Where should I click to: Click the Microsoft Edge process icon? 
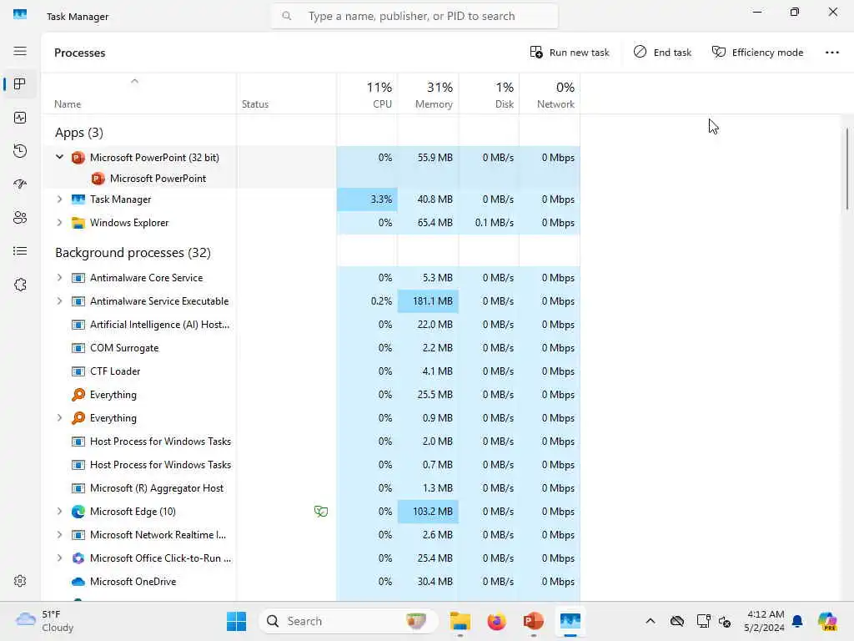click(78, 512)
